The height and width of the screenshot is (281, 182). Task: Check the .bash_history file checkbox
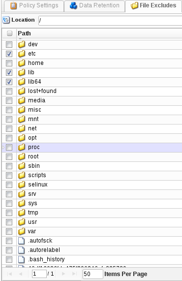click(9, 259)
